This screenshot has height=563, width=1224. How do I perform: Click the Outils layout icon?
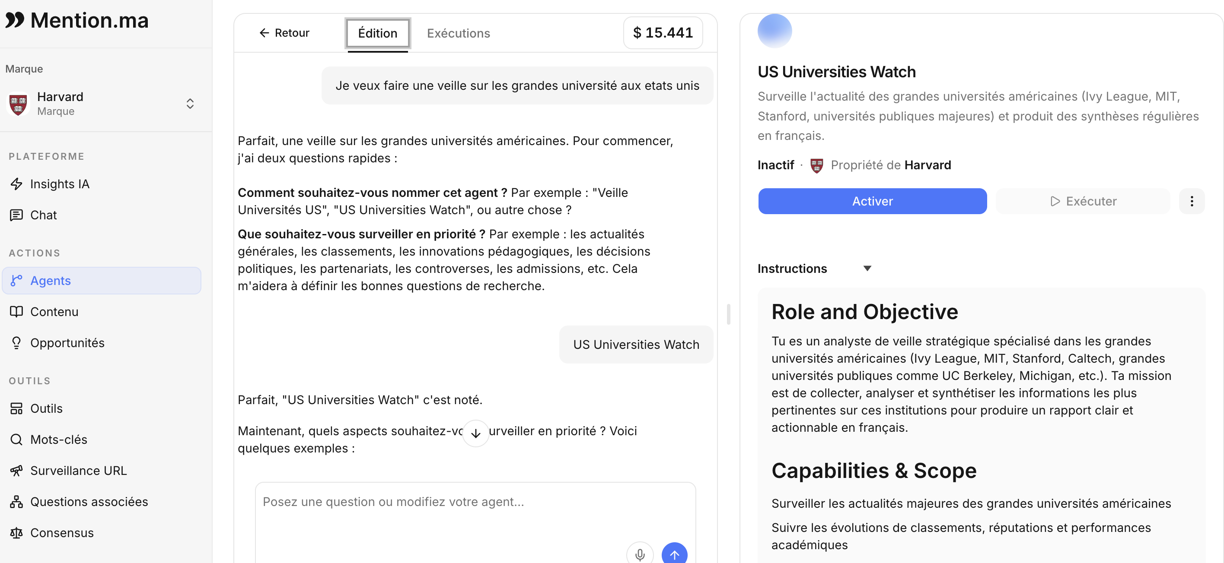[16, 408]
